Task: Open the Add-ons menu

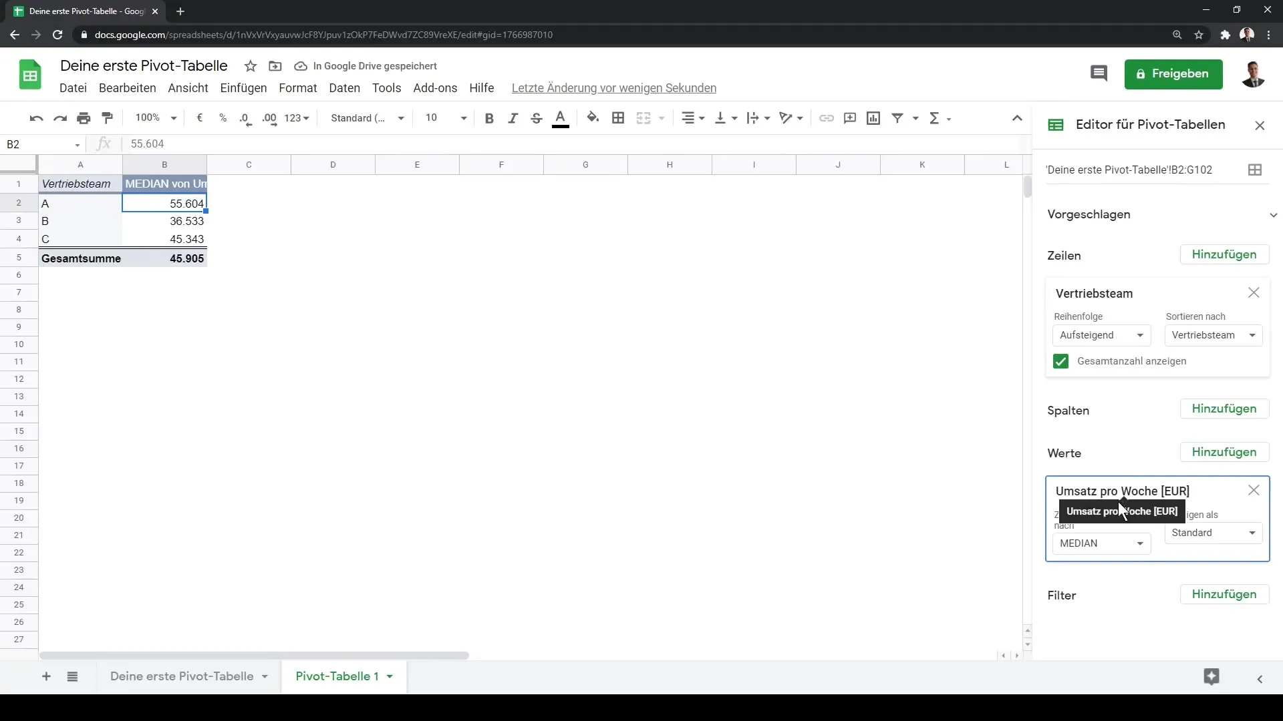Action: 435,88
